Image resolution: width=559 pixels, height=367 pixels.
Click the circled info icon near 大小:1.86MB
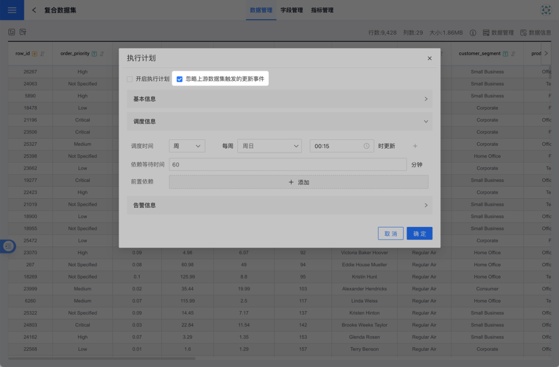point(473,32)
